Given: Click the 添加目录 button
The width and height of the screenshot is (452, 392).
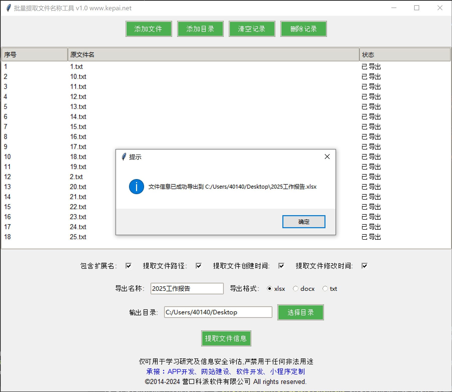Looking at the screenshot, I should [200, 29].
